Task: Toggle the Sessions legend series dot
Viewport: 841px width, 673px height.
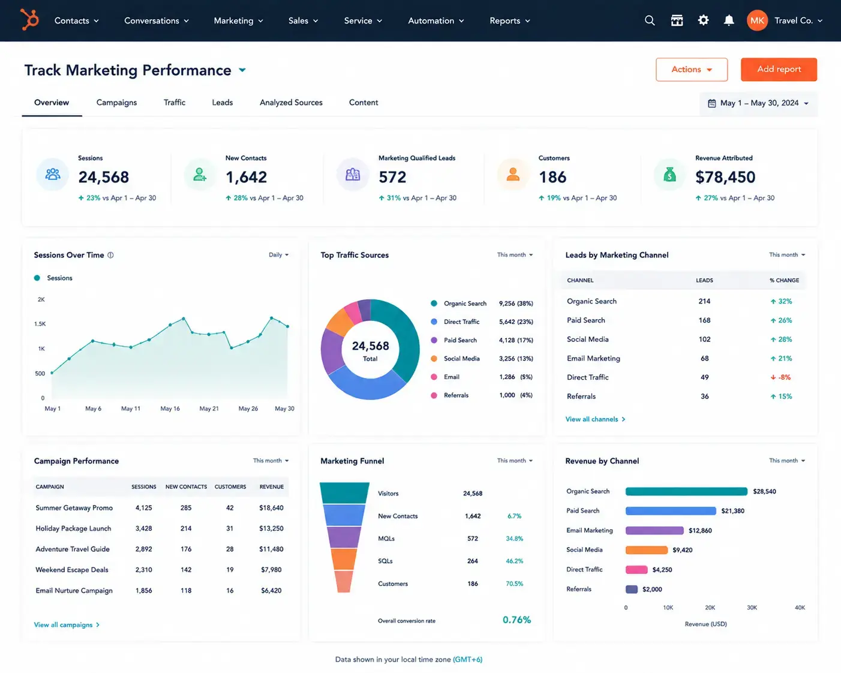Action: click(x=37, y=278)
